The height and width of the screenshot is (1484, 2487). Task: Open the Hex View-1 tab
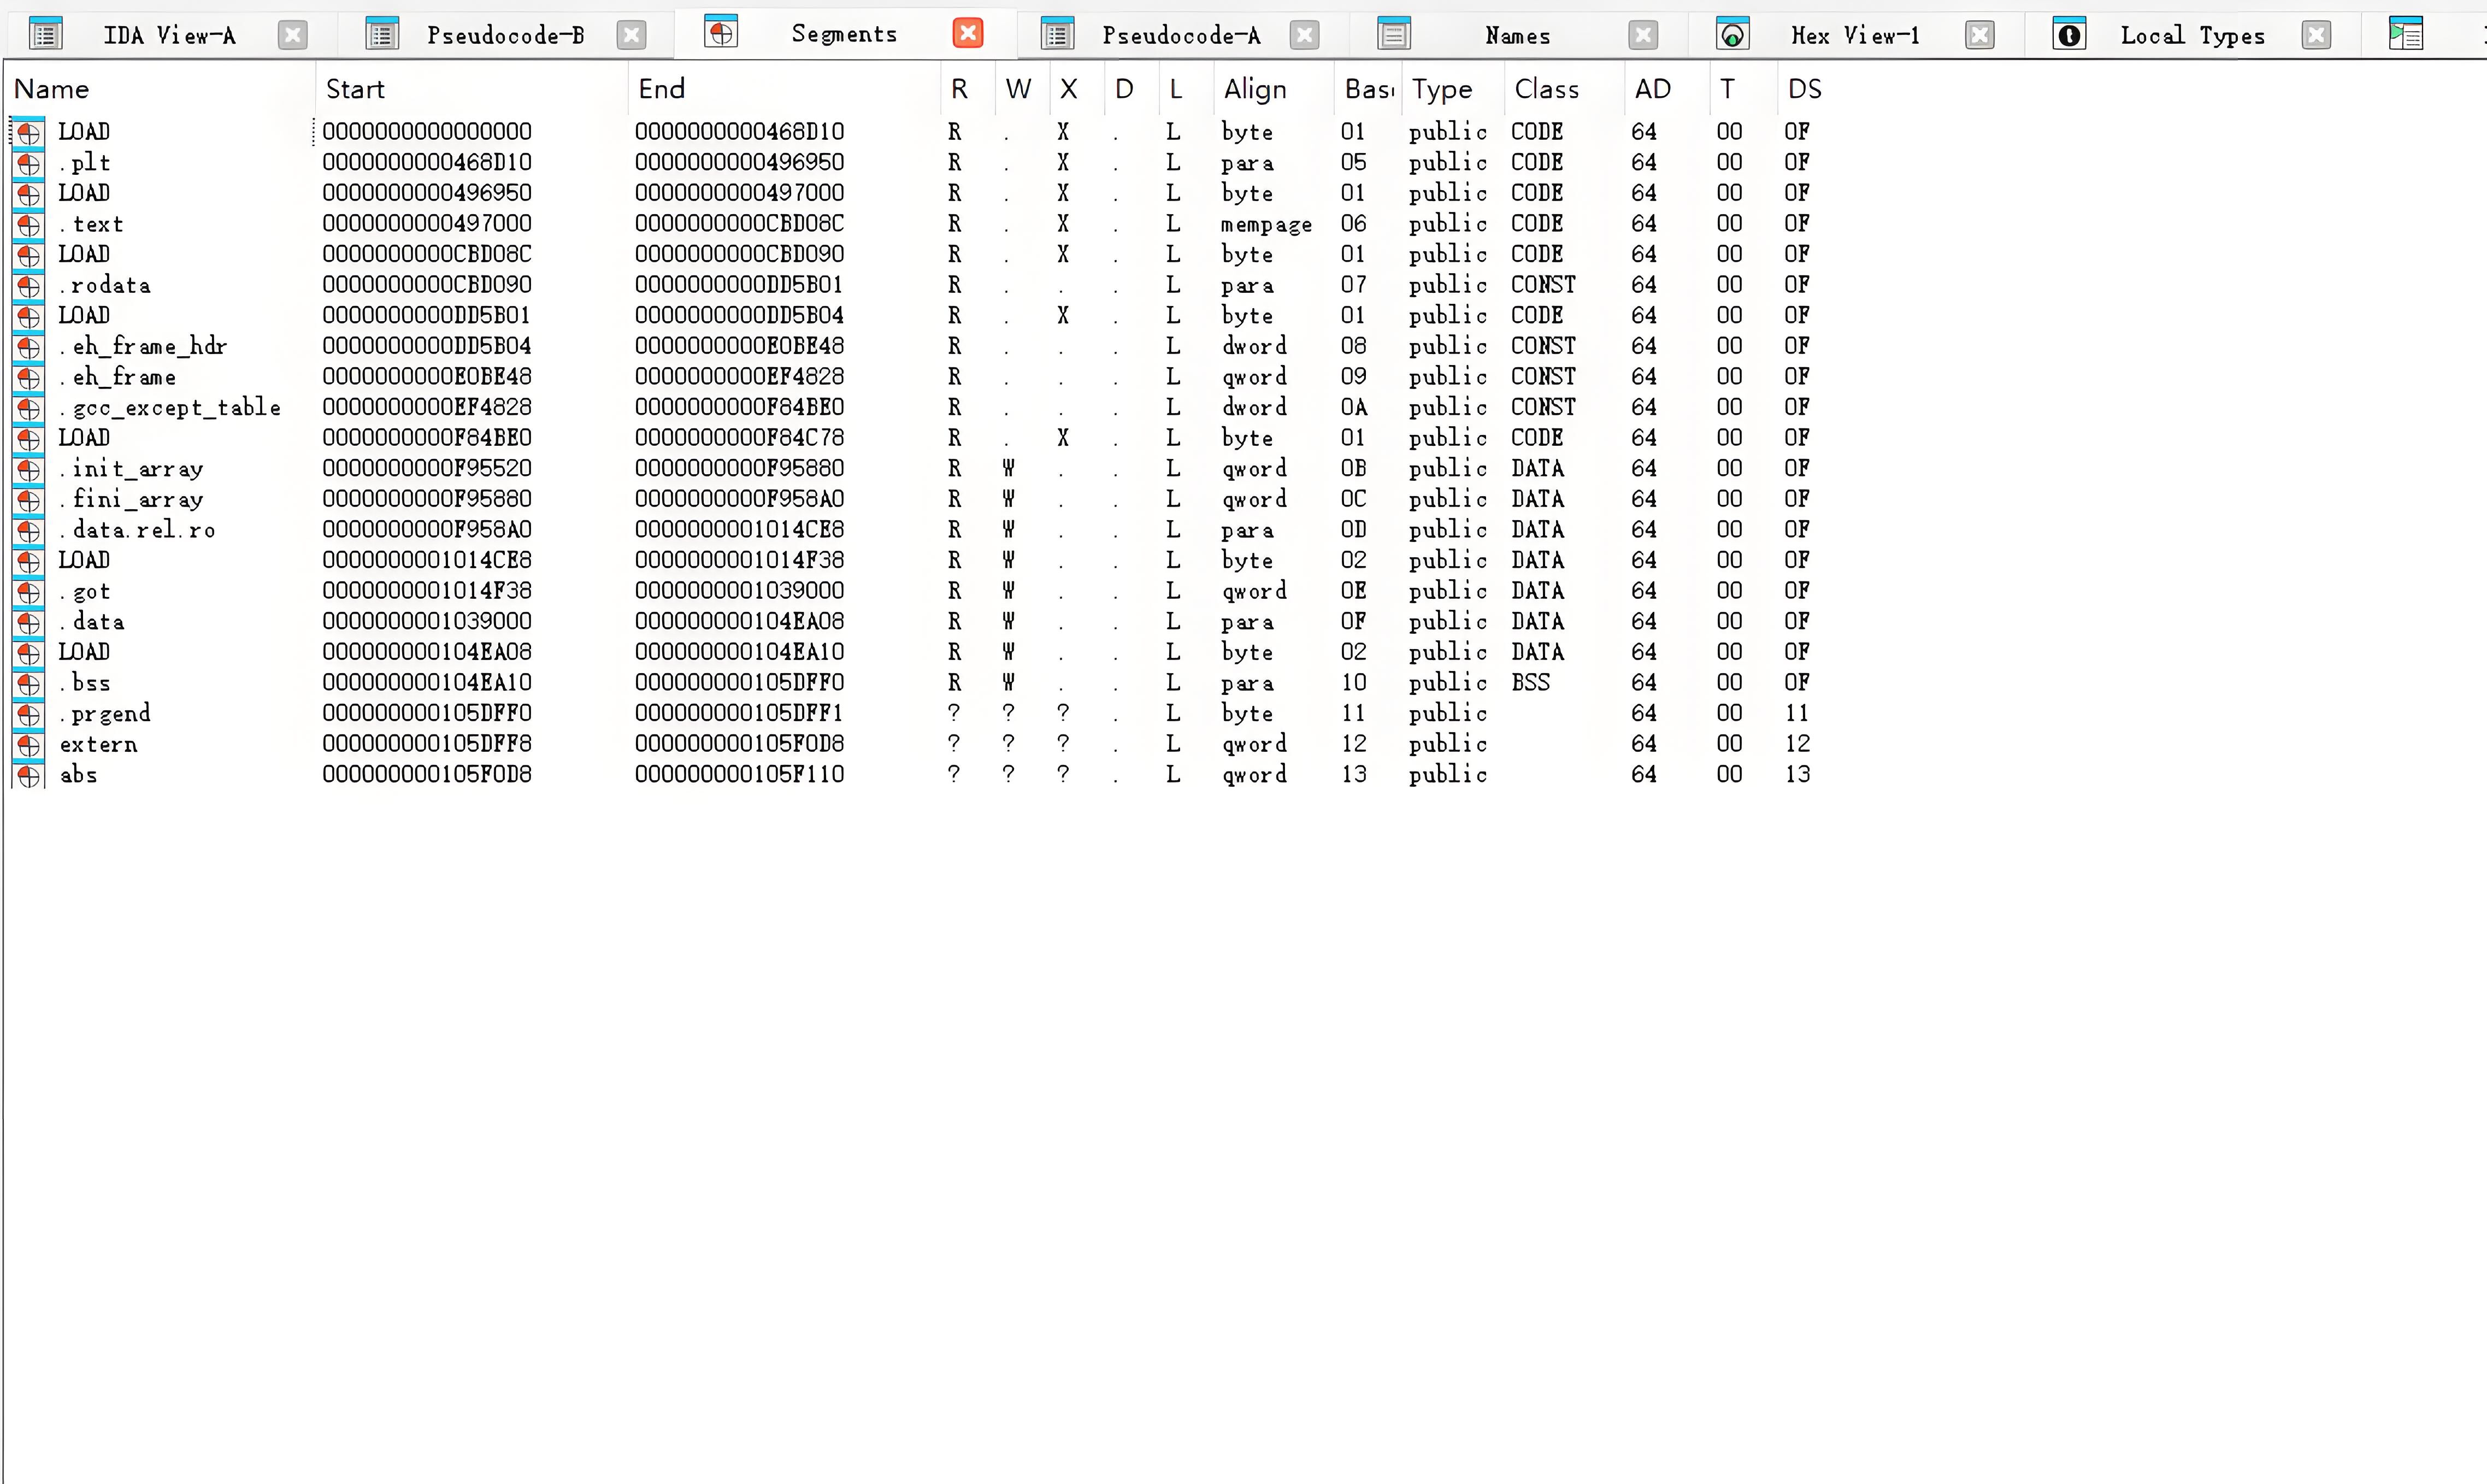[x=1855, y=36]
